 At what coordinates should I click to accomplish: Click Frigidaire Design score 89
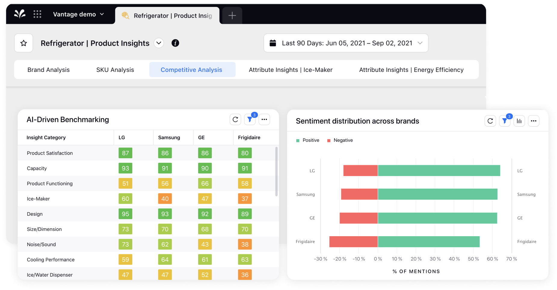[x=245, y=214]
